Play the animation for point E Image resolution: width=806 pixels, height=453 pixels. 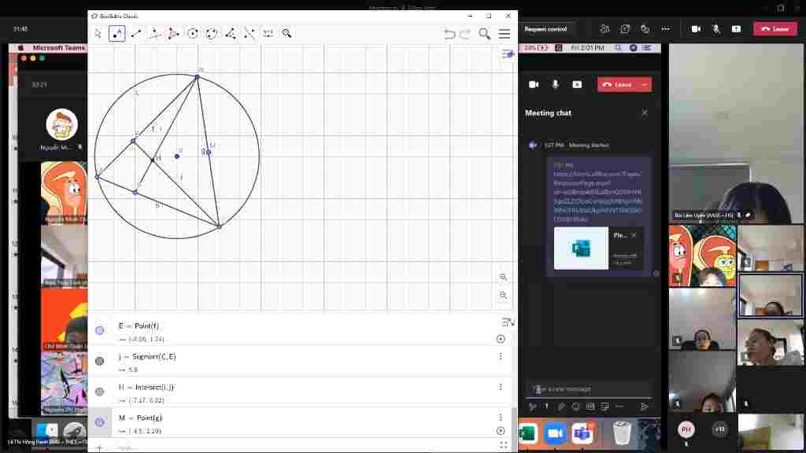[x=501, y=339]
